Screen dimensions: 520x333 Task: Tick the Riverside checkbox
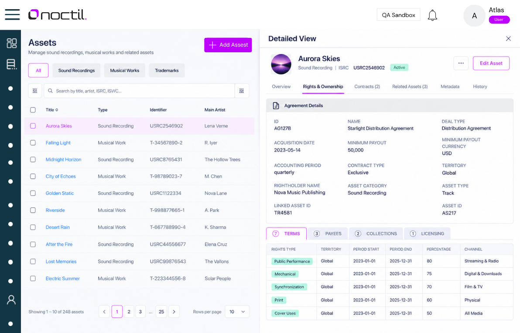coord(33,210)
